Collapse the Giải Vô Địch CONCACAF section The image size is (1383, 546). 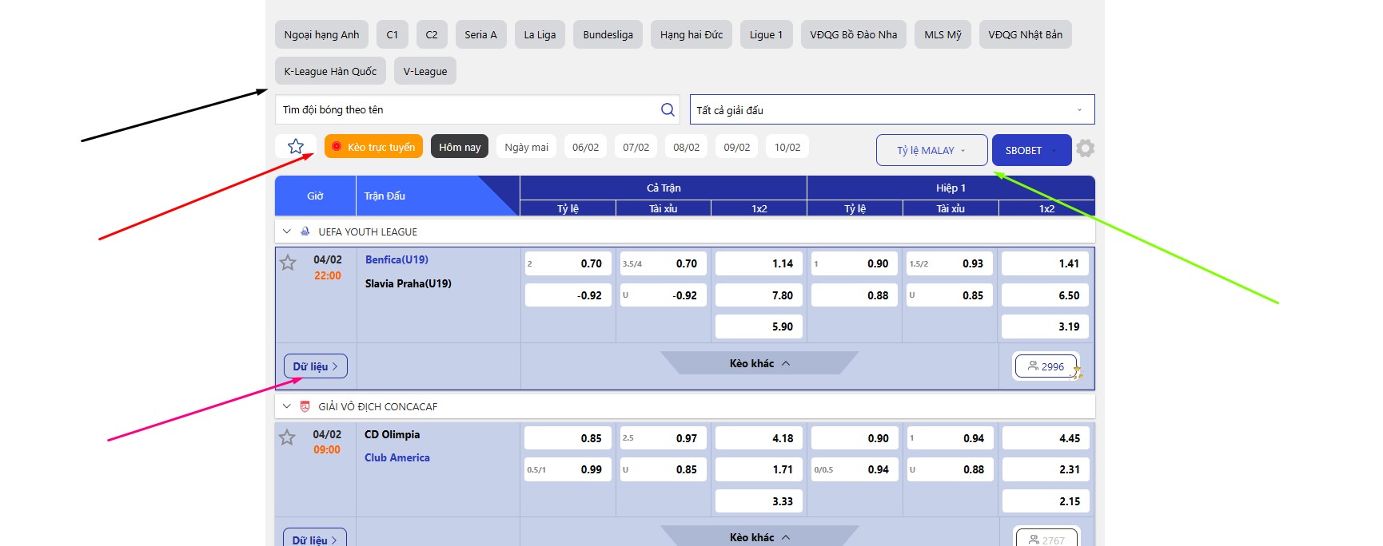(287, 406)
